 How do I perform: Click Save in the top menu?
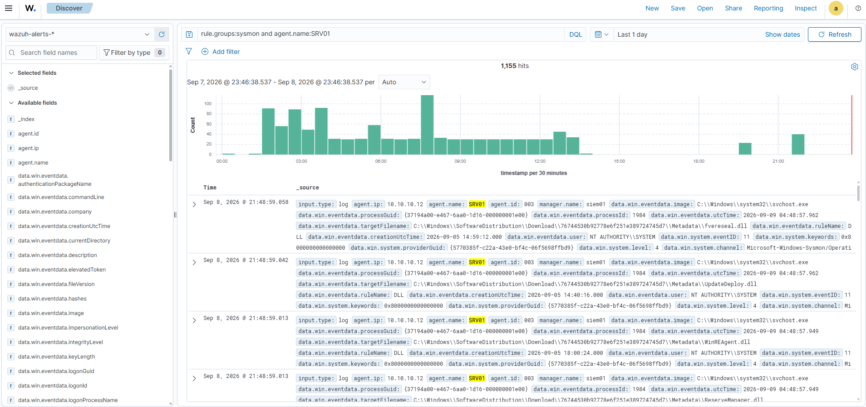[x=678, y=8]
